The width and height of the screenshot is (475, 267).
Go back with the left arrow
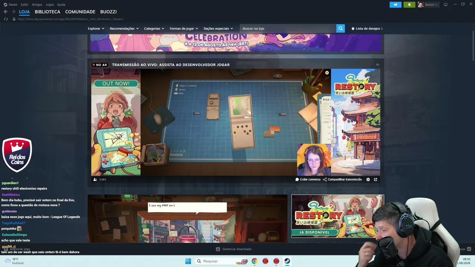coord(6,12)
